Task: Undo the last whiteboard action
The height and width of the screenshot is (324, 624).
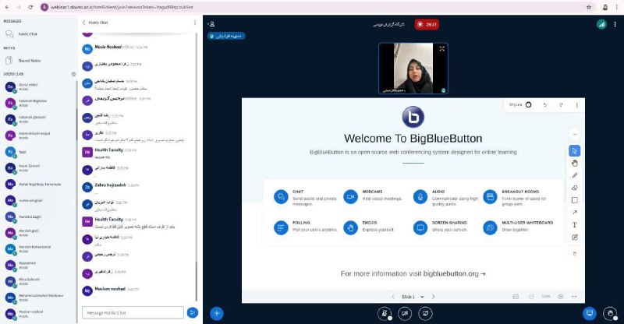Action: click(544, 105)
